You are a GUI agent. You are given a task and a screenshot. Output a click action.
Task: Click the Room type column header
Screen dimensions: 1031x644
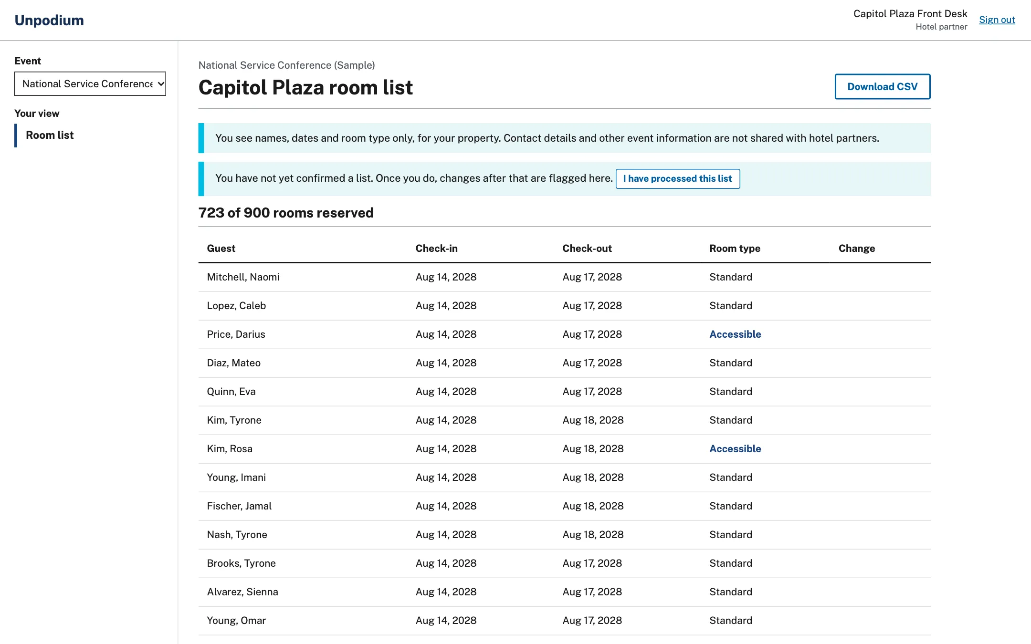coord(735,249)
